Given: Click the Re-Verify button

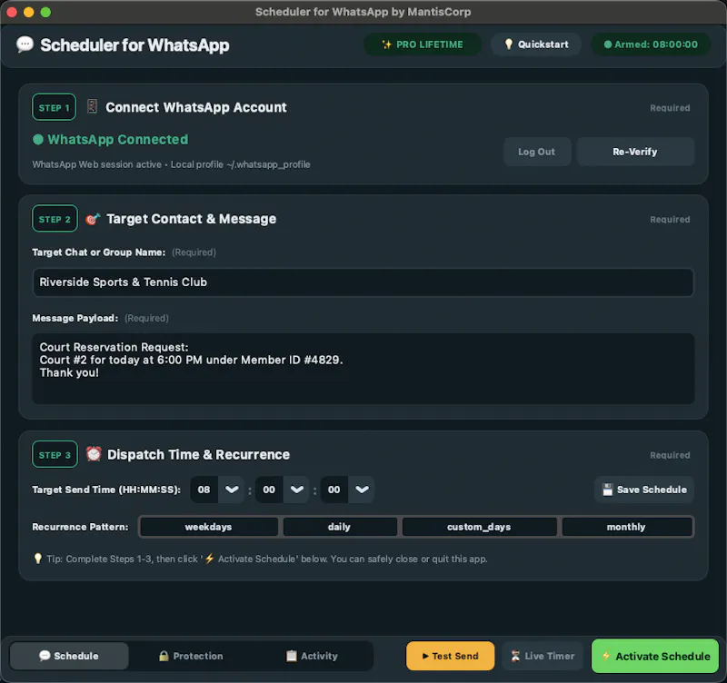Looking at the screenshot, I should pos(635,152).
